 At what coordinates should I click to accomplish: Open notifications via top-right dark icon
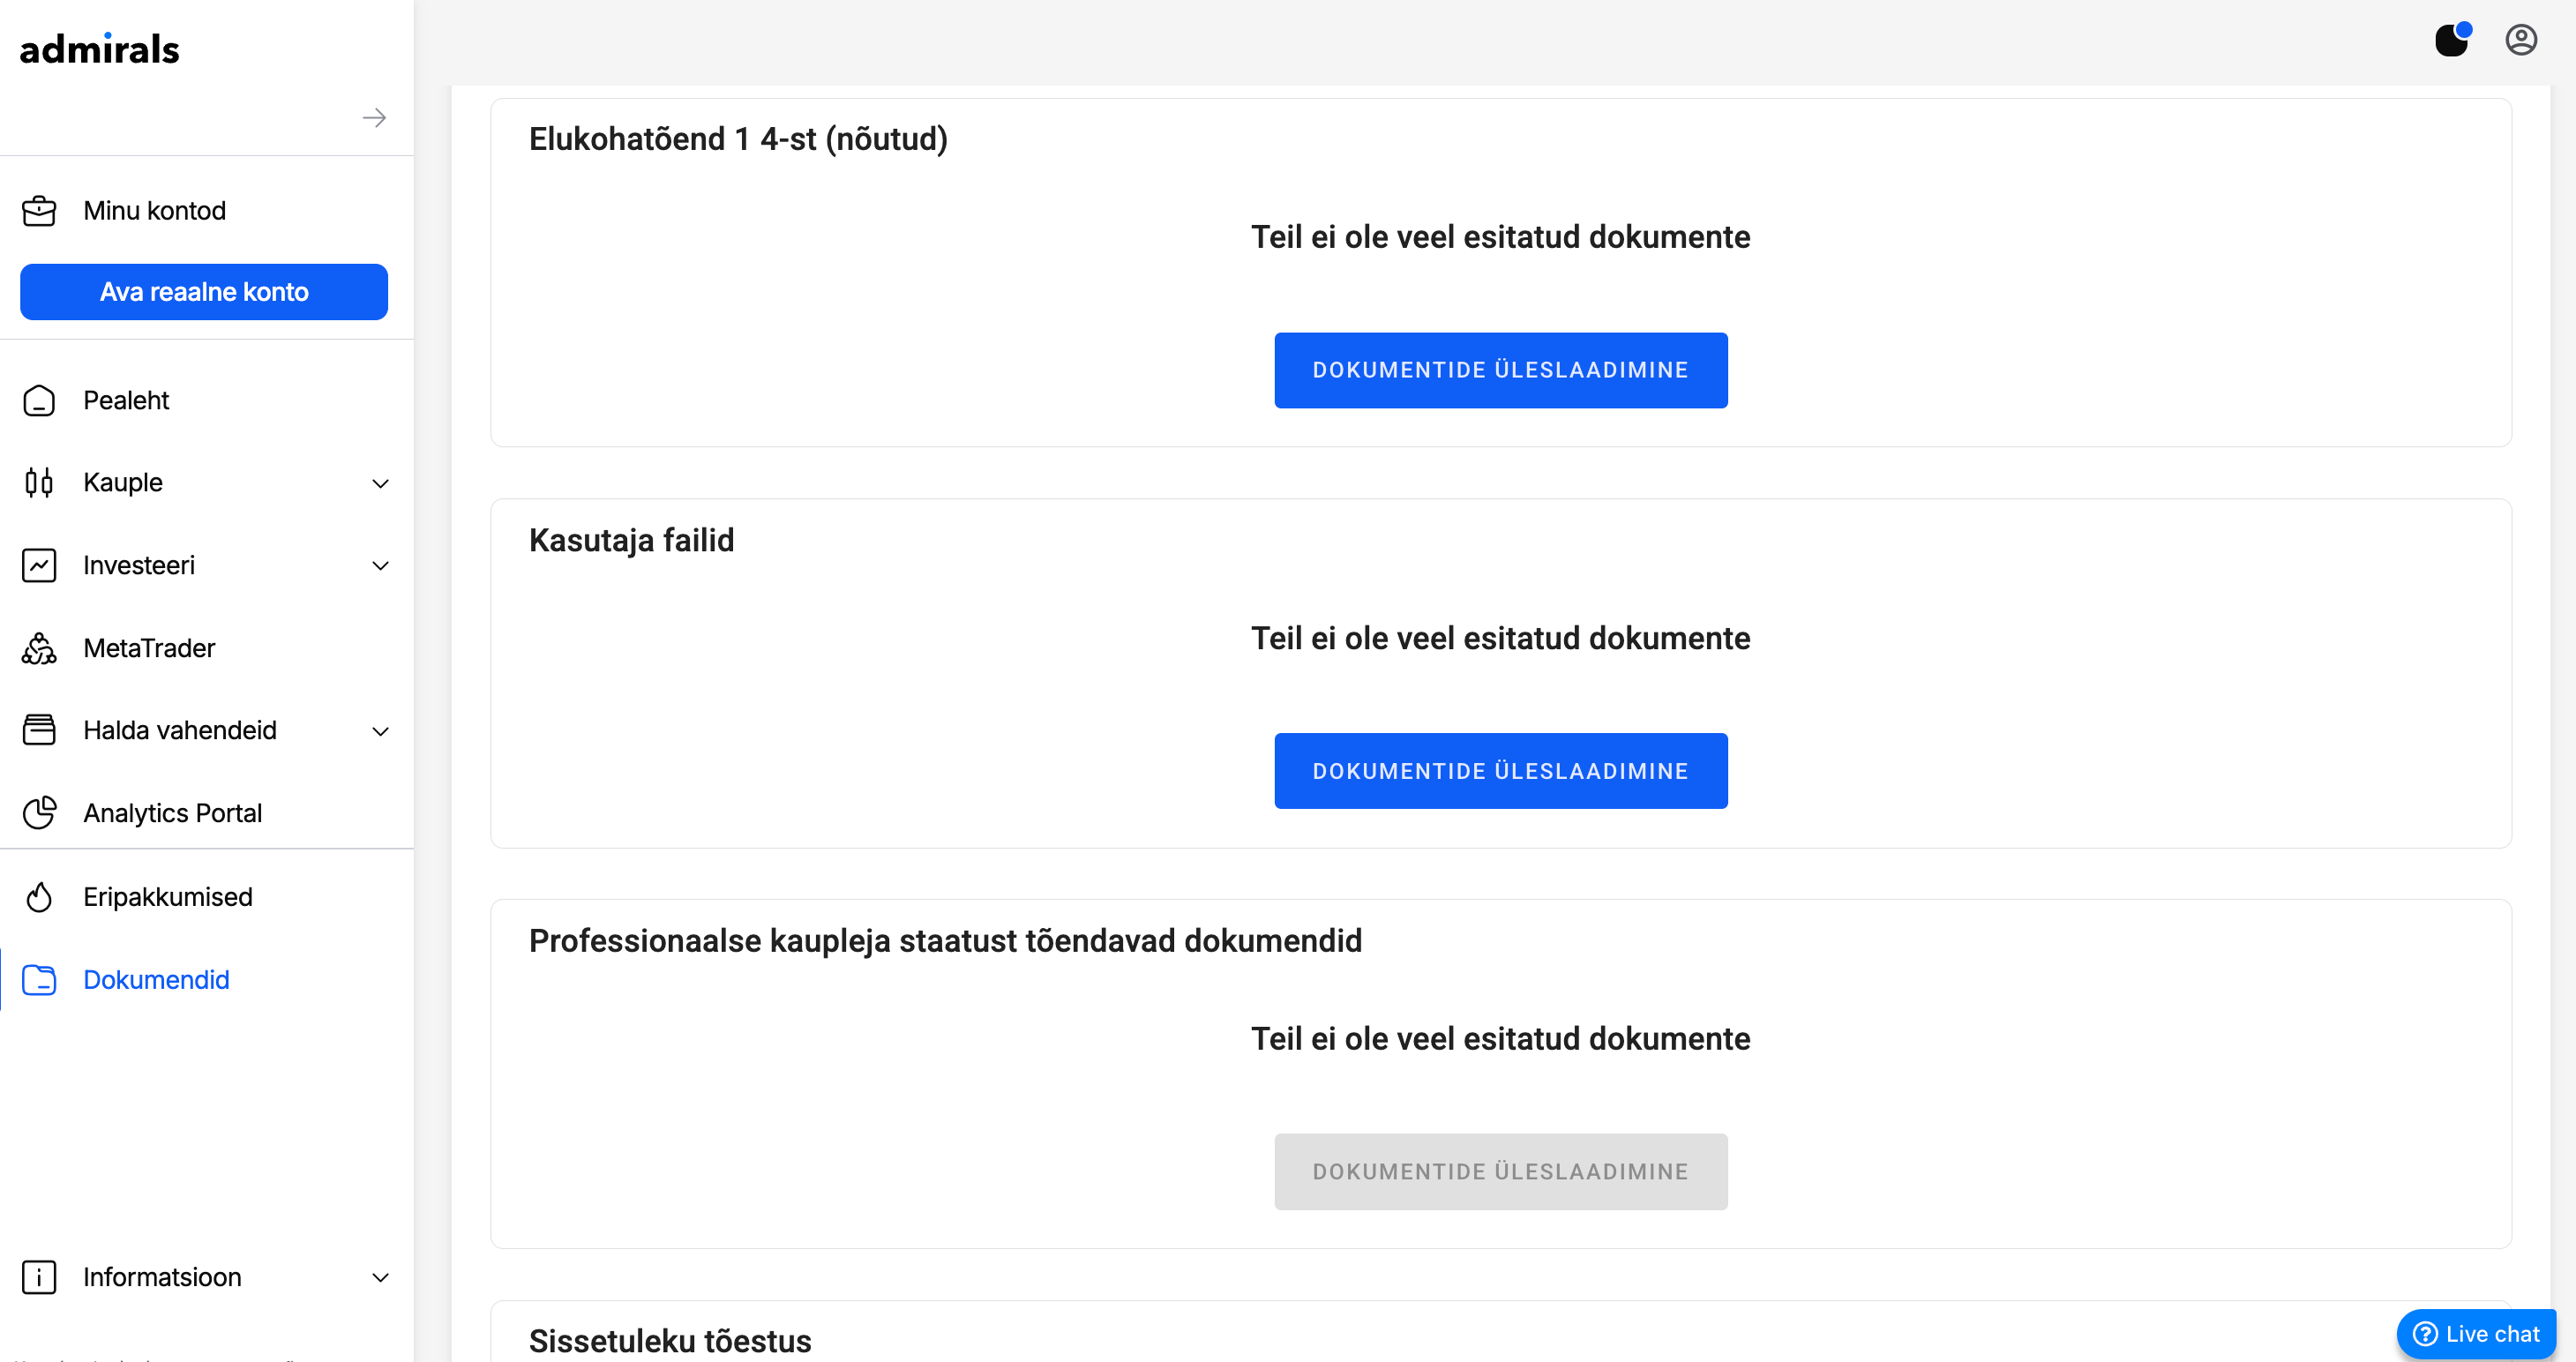pos(2452,40)
